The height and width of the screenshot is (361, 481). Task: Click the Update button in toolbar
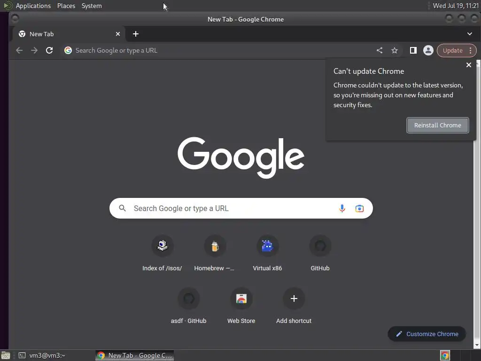coord(452,51)
